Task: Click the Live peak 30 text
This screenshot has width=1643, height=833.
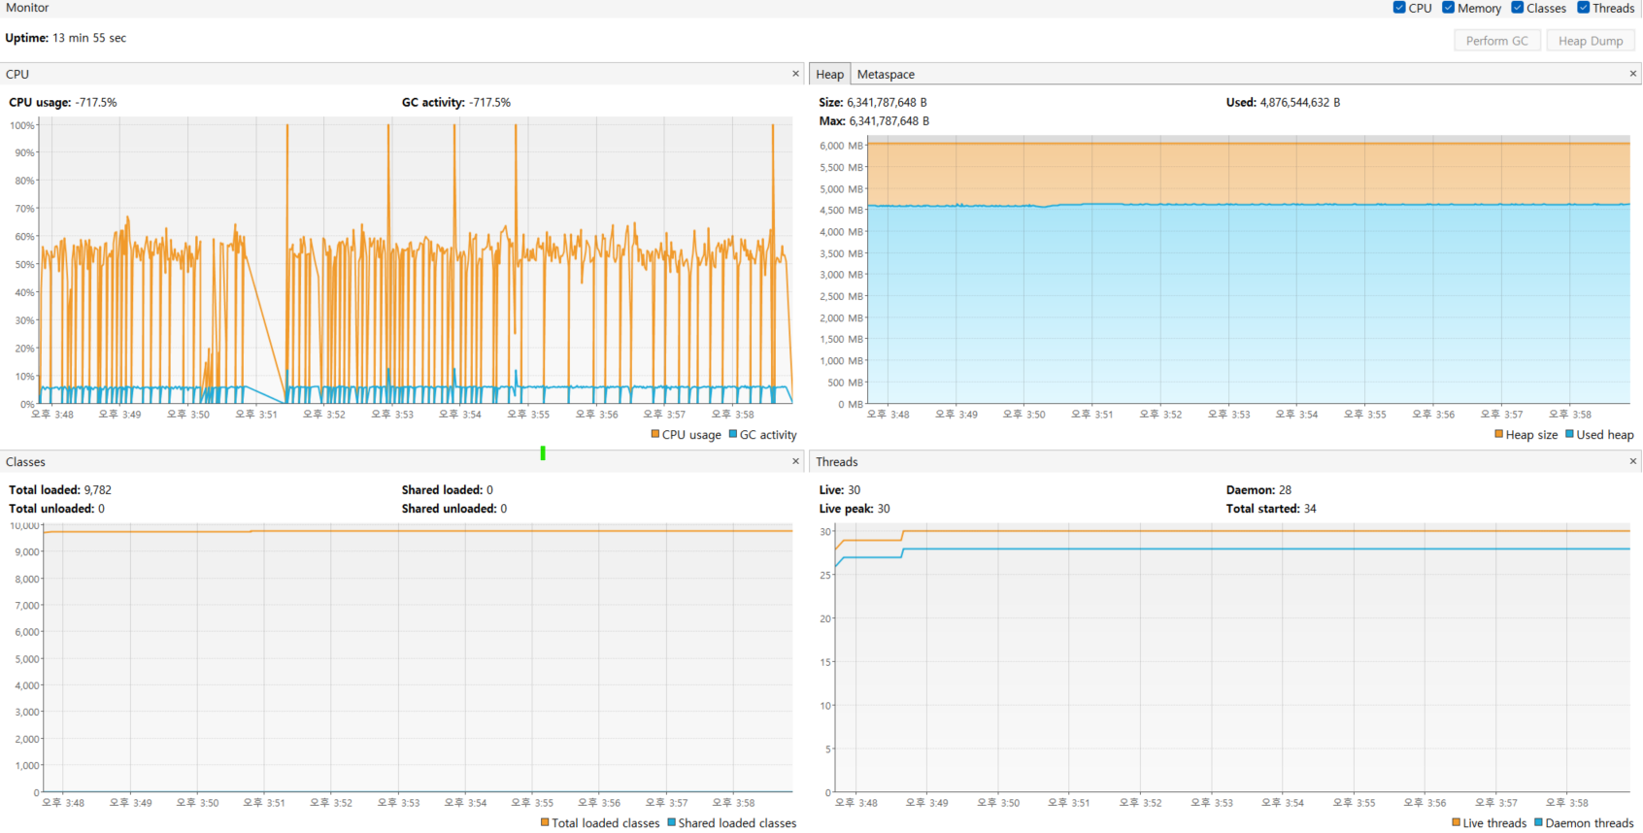Action: point(855,509)
